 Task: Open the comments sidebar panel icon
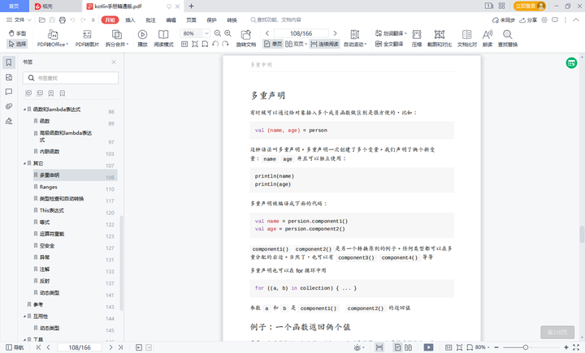tap(9, 92)
